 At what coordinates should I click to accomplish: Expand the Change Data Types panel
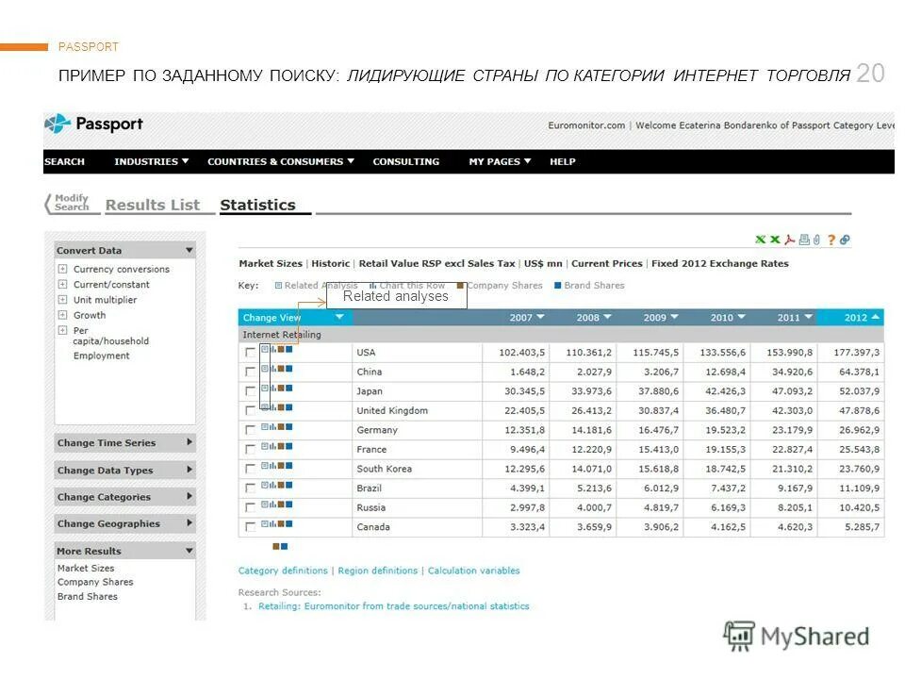tap(125, 470)
